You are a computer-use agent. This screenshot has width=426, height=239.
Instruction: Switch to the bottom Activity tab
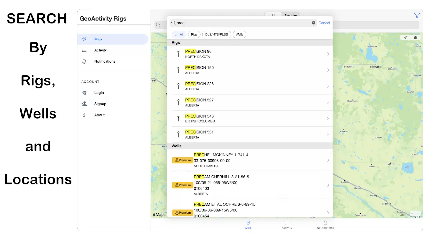point(287,225)
